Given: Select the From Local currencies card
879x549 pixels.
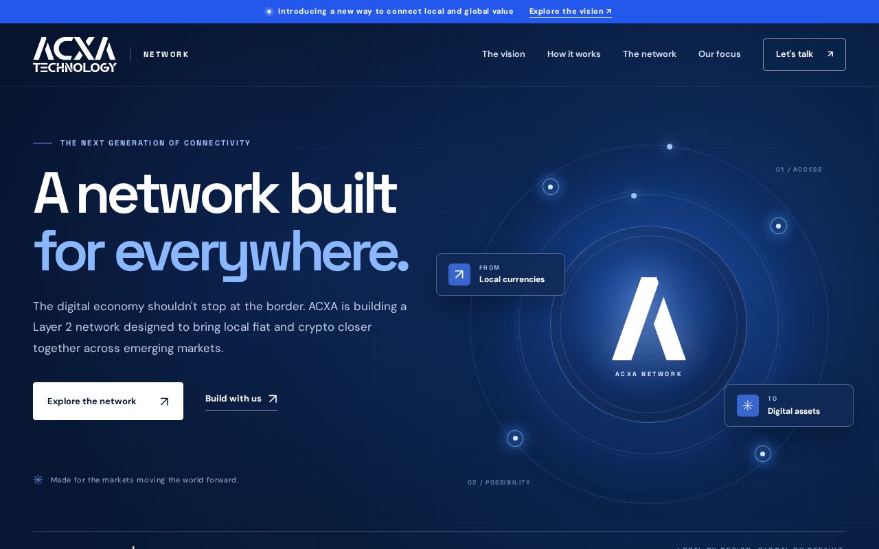Looking at the screenshot, I should pyautogui.click(x=501, y=274).
